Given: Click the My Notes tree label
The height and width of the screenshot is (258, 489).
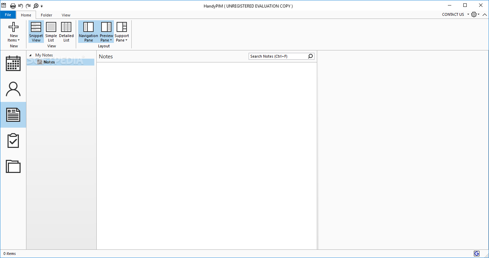Looking at the screenshot, I should [44, 55].
